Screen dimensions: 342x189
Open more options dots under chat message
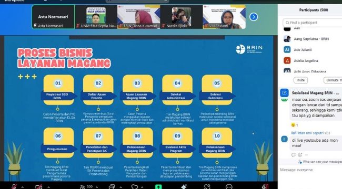pos(306,155)
